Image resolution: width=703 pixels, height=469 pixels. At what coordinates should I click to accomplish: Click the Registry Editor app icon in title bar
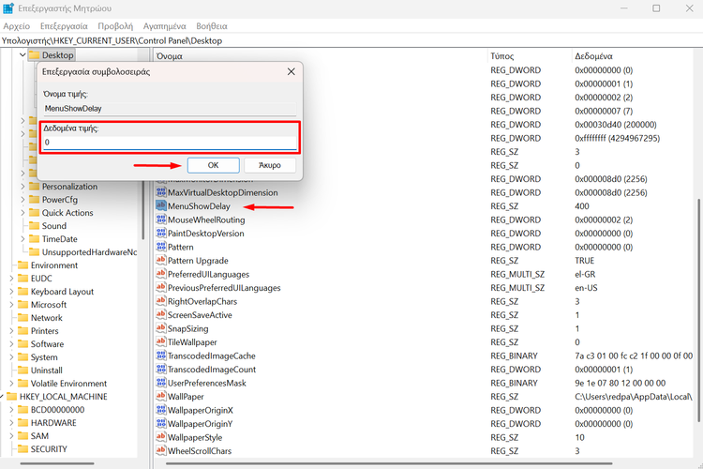(8, 8)
